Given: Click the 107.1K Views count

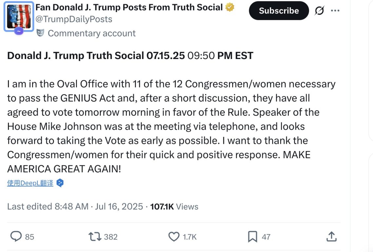Looking at the screenshot, I should tap(174, 206).
